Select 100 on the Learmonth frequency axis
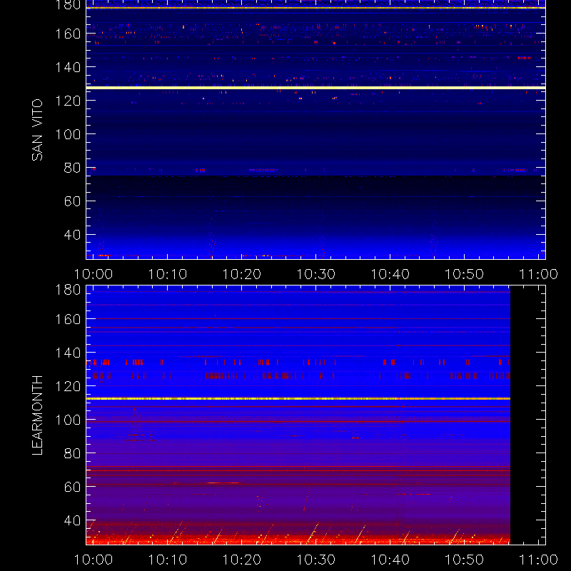 click(68, 420)
